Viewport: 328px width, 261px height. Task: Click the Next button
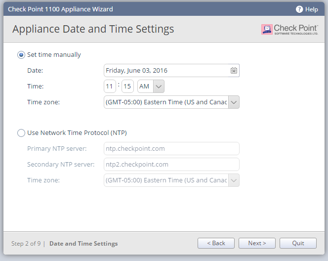257,243
